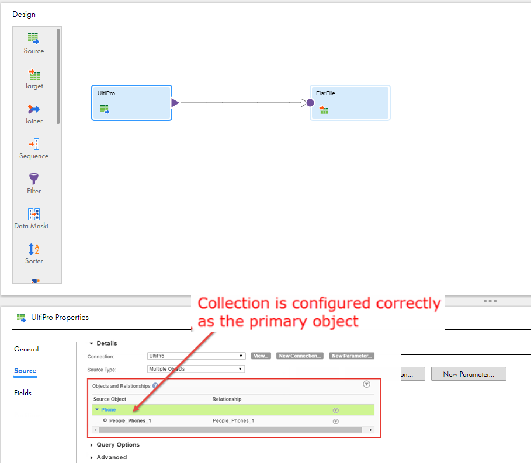The height and width of the screenshot is (463, 531).
Task: Select the circle marker beside People_Phones_1
Action: click(105, 420)
